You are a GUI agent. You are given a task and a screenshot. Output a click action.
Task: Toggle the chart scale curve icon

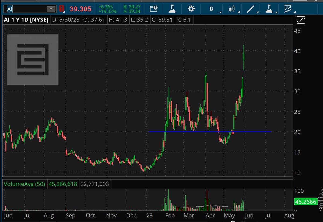(301, 20)
